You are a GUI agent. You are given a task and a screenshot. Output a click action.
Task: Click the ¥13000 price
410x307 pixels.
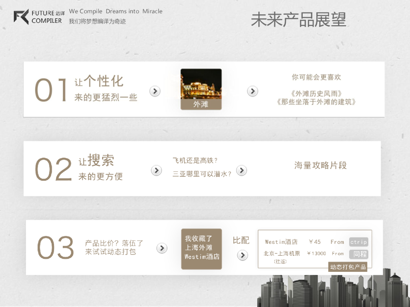point(316,253)
